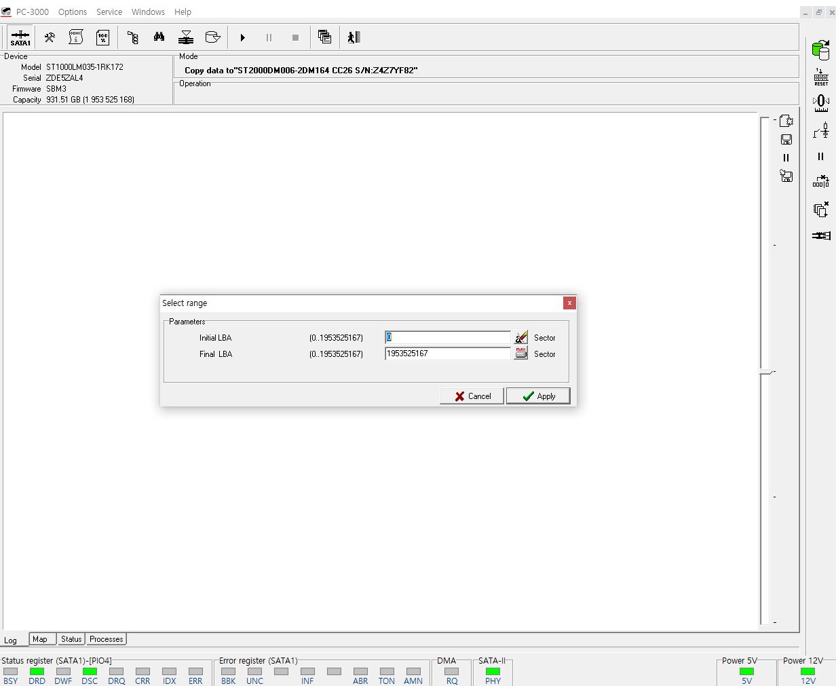This screenshot has width=836, height=686.
Task: Click the icon beside the Initial LBA field
Action: pyautogui.click(x=520, y=337)
